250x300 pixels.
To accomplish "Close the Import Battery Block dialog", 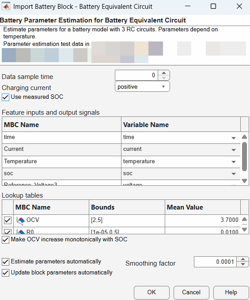I will [x=239, y=7].
